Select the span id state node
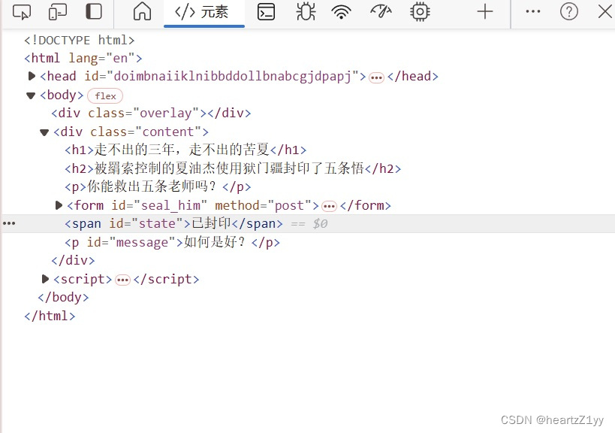Viewport: 615px width, 433px height. [173, 223]
